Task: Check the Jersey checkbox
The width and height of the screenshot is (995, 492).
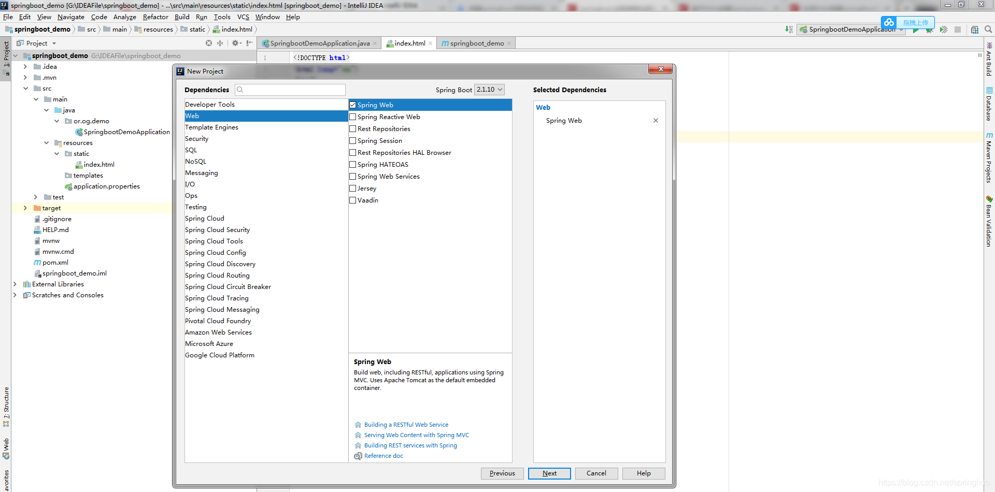Action: pyautogui.click(x=352, y=189)
